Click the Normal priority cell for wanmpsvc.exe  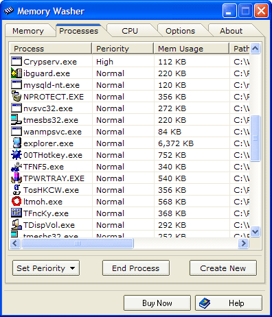[x=110, y=132]
